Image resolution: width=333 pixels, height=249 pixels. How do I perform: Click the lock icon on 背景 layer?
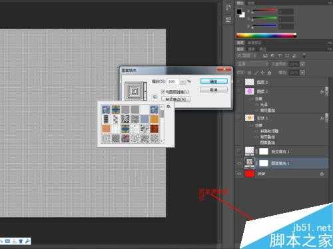click(322, 174)
